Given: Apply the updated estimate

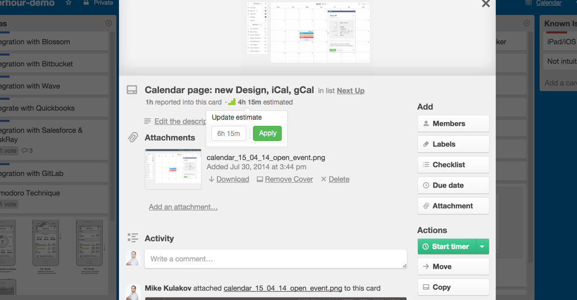Looking at the screenshot, I should coord(267,133).
